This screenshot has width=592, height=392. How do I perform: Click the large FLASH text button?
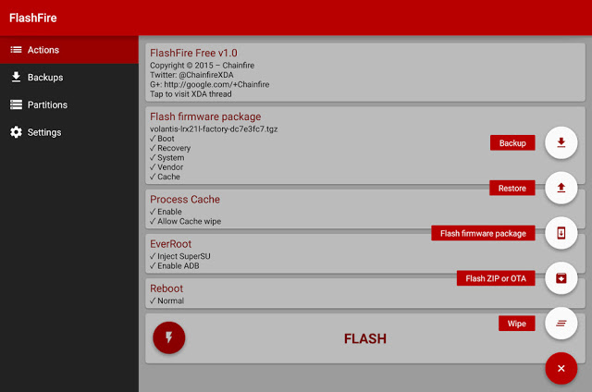pos(365,338)
